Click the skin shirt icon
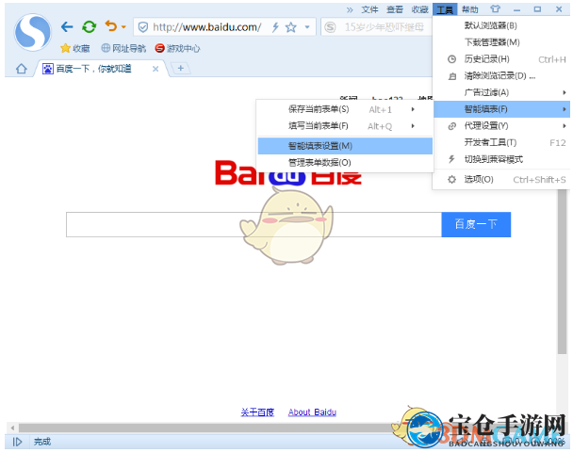 click(x=495, y=9)
